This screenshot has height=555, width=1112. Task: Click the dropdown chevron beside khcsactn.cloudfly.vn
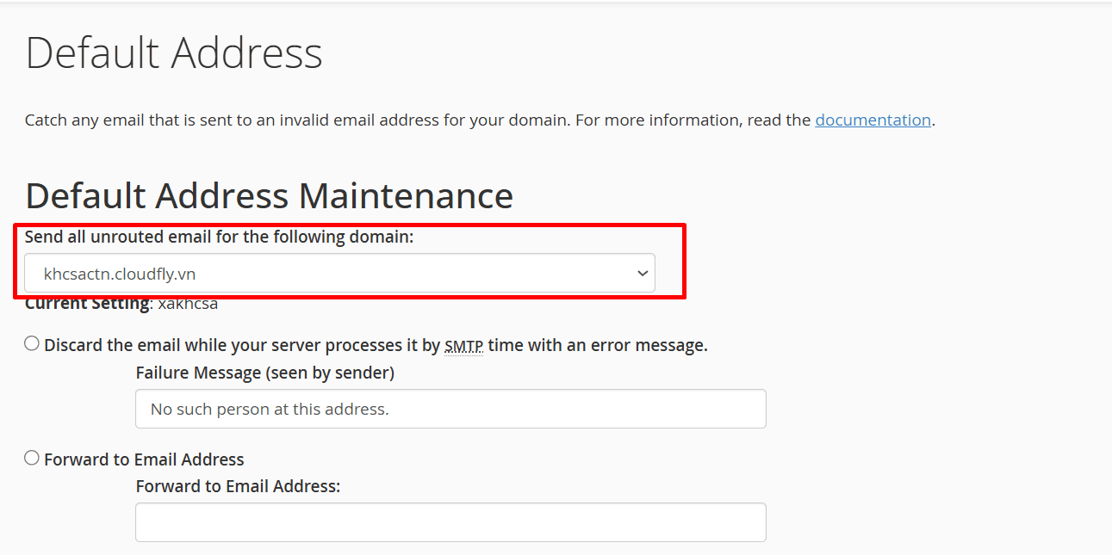[x=643, y=272]
